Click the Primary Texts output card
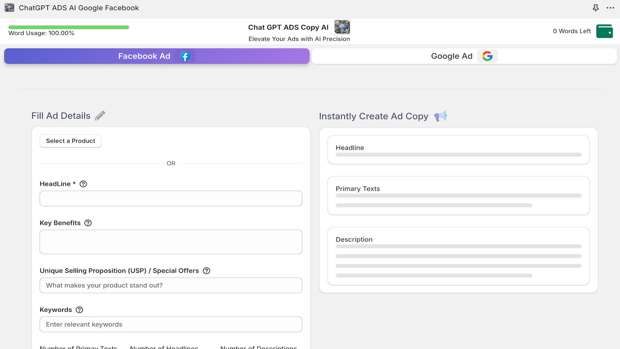Image resolution: width=620 pixels, height=349 pixels. [x=458, y=196]
